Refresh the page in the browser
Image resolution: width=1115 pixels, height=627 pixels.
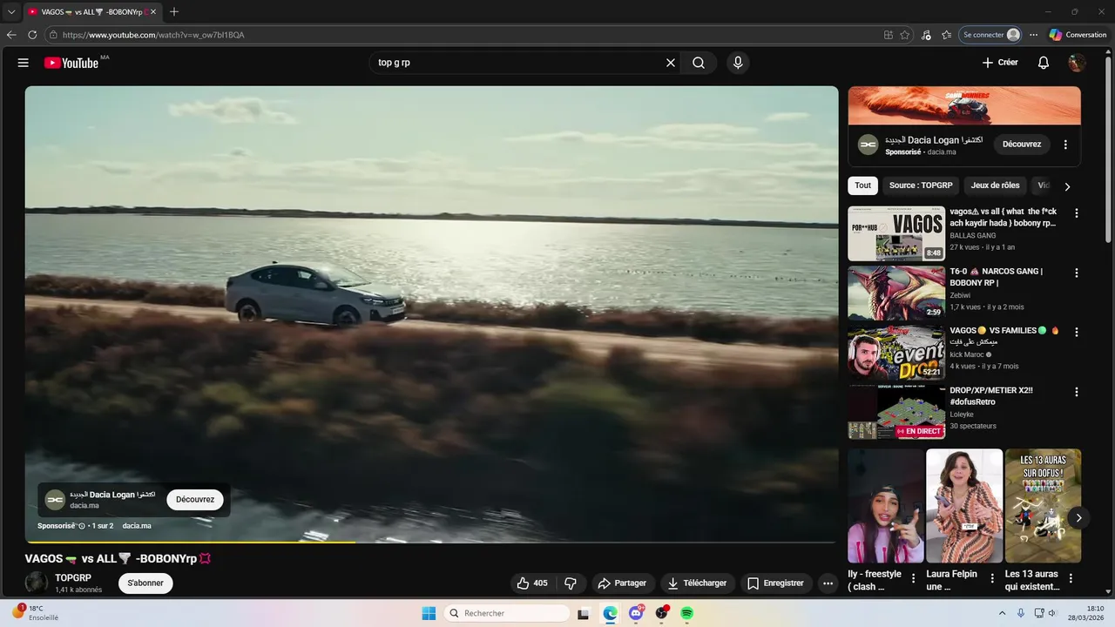tap(32, 35)
